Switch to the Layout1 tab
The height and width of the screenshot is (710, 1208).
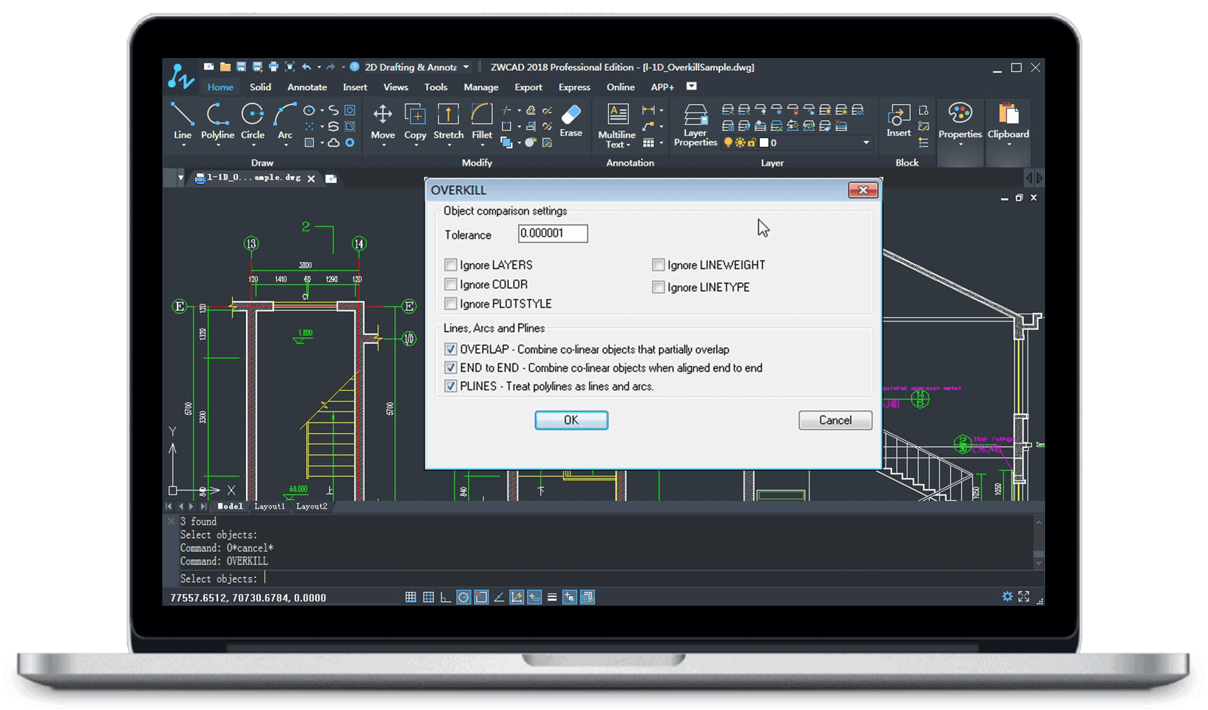pyautogui.click(x=269, y=506)
